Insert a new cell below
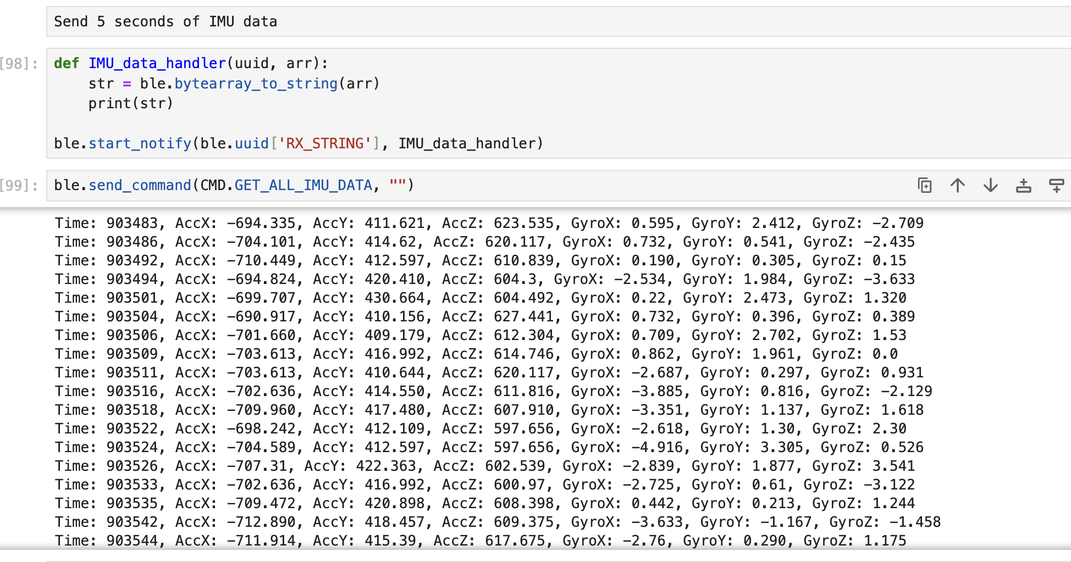Screen dimensions: 1071x562 pos(1056,186)
